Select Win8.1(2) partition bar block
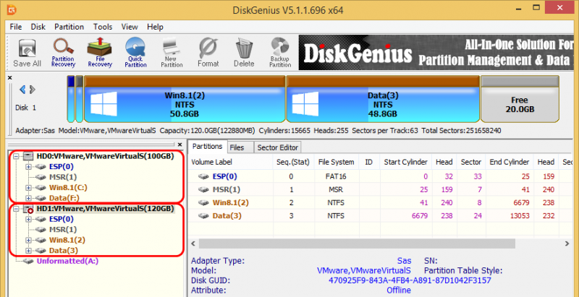This screenshot has height=297, width=579. (185, 99)
